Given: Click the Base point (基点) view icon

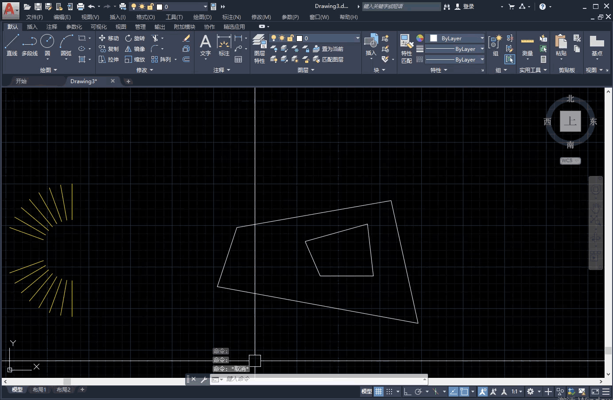Looking at the screenshot, I should [597, 45].
